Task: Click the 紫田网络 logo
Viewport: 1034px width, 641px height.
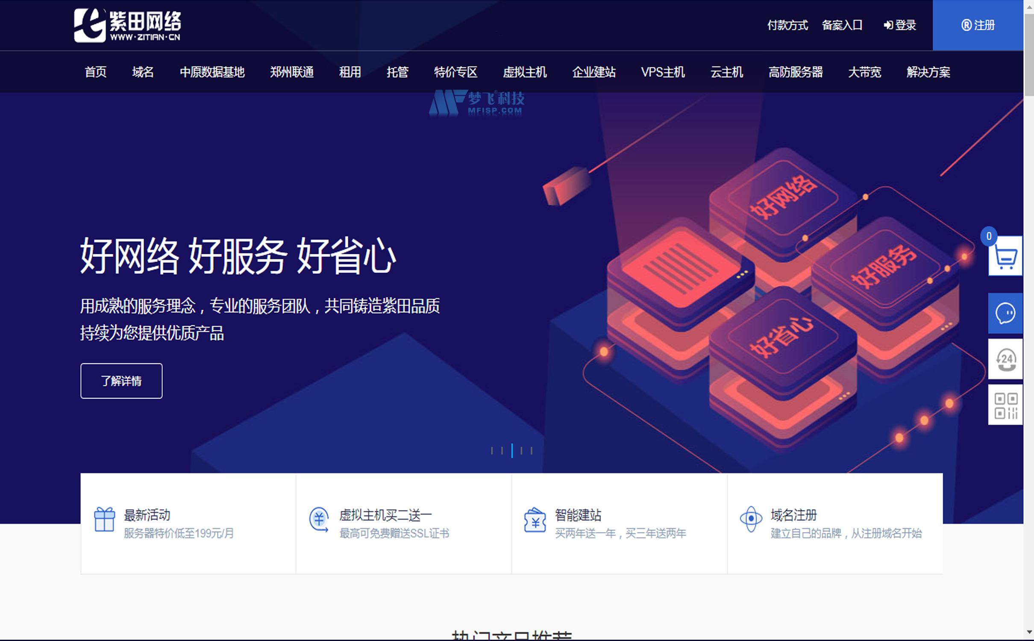Action: coord(128,25)
